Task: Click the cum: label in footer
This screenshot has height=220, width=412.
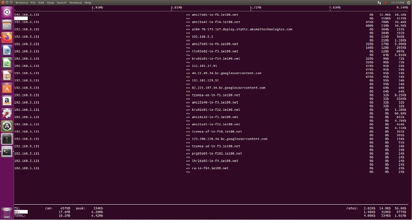Action: coord(49,208)
